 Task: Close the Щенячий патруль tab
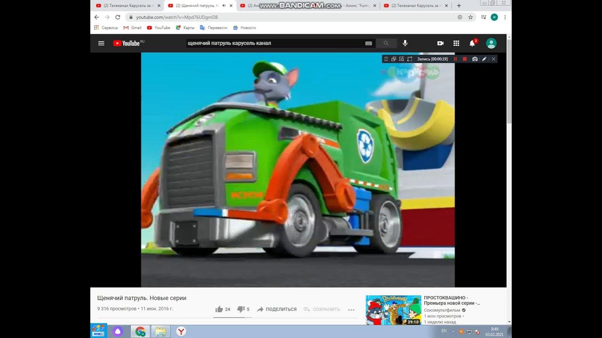pos(231,6)
